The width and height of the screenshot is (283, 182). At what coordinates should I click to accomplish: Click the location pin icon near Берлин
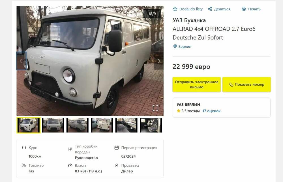click(x=175, y=46)
